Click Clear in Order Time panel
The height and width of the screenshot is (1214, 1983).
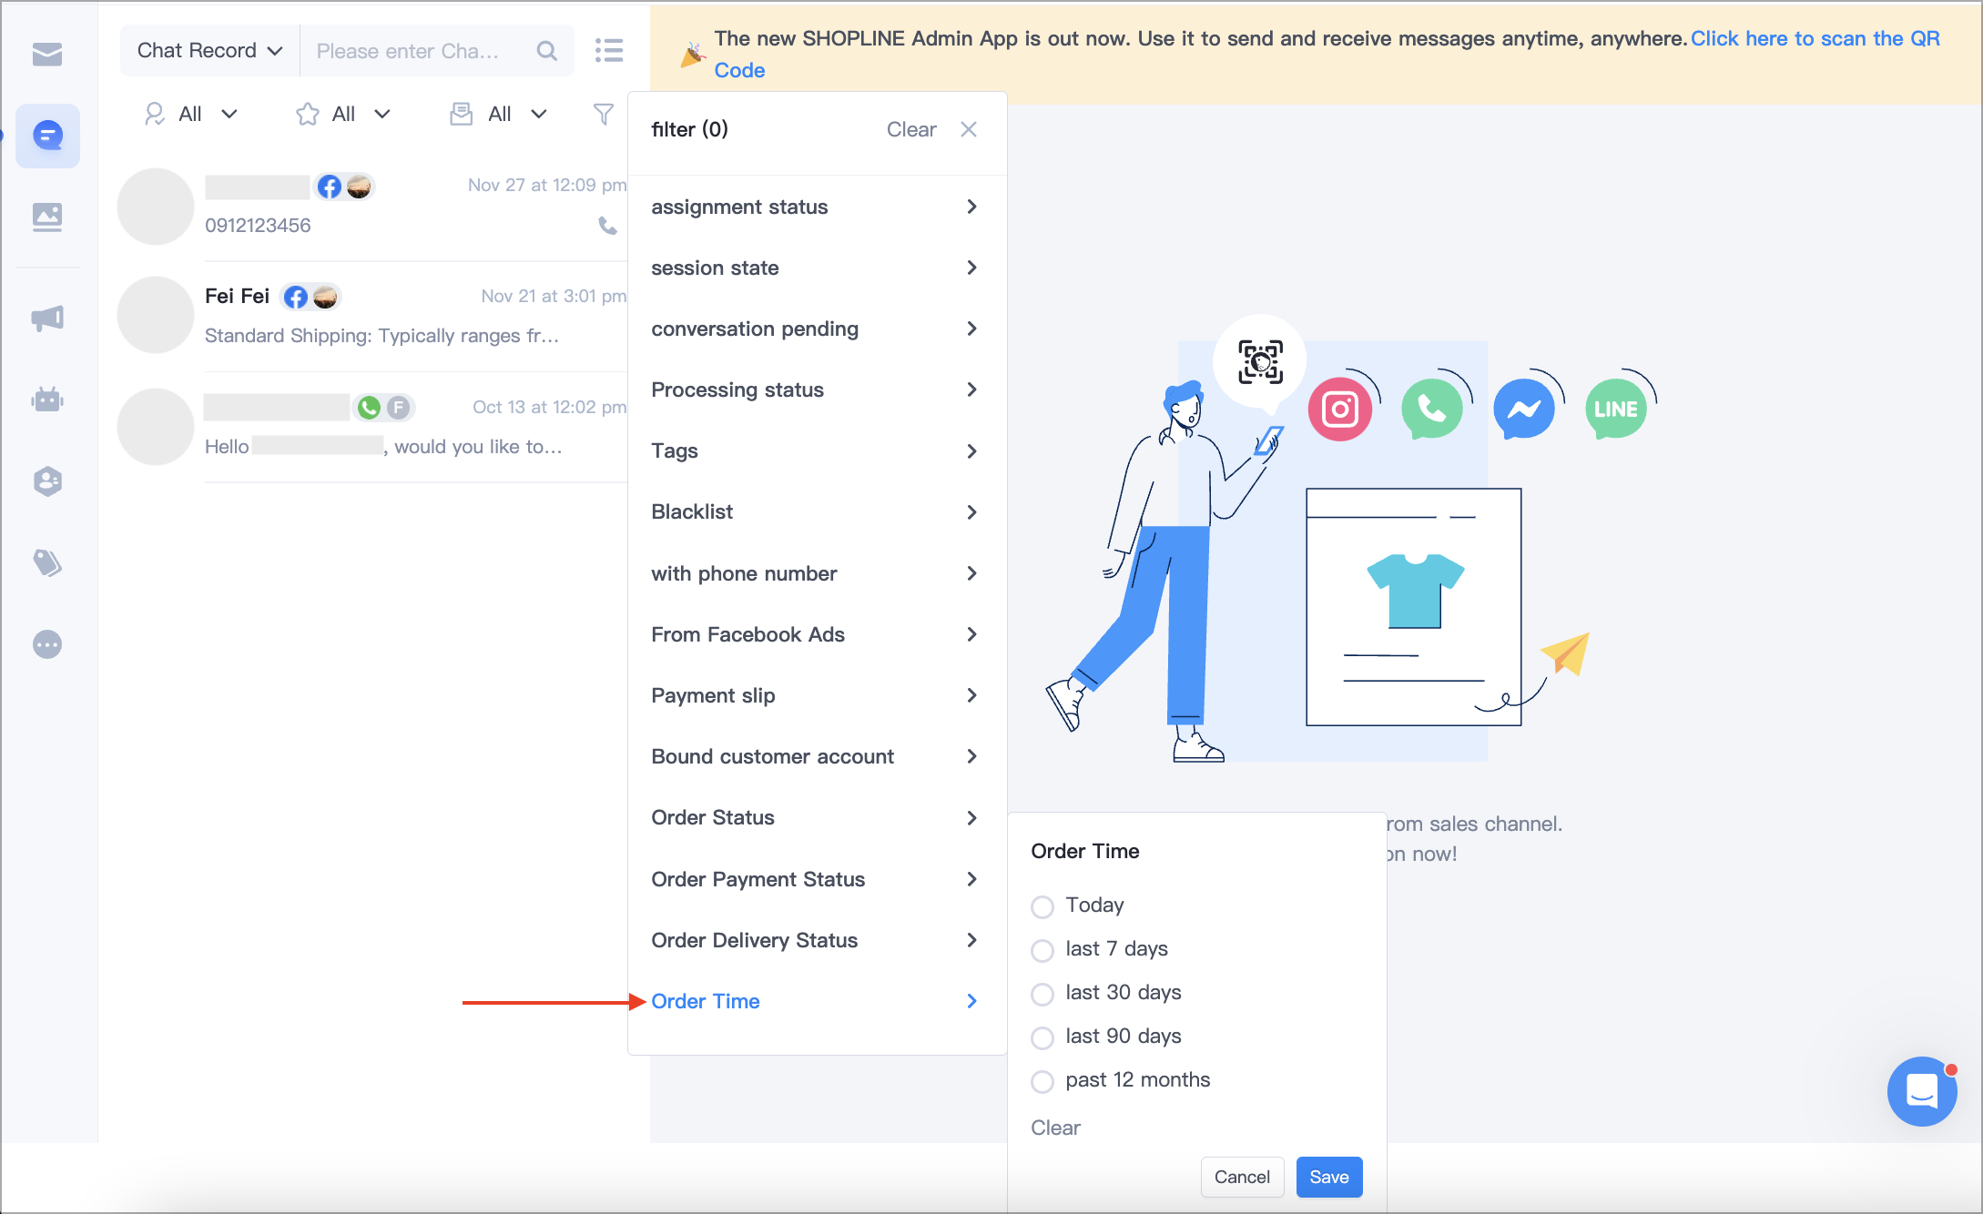(x=1055, y=1128)
